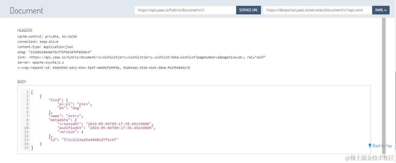Click the BODY section label
Viewport: 396px width, 163px height.
tap(22, 82)
